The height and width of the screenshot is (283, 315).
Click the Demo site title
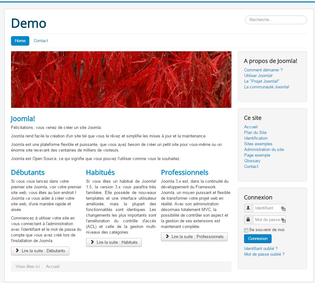pyautogui.click(x=29, y=24)
